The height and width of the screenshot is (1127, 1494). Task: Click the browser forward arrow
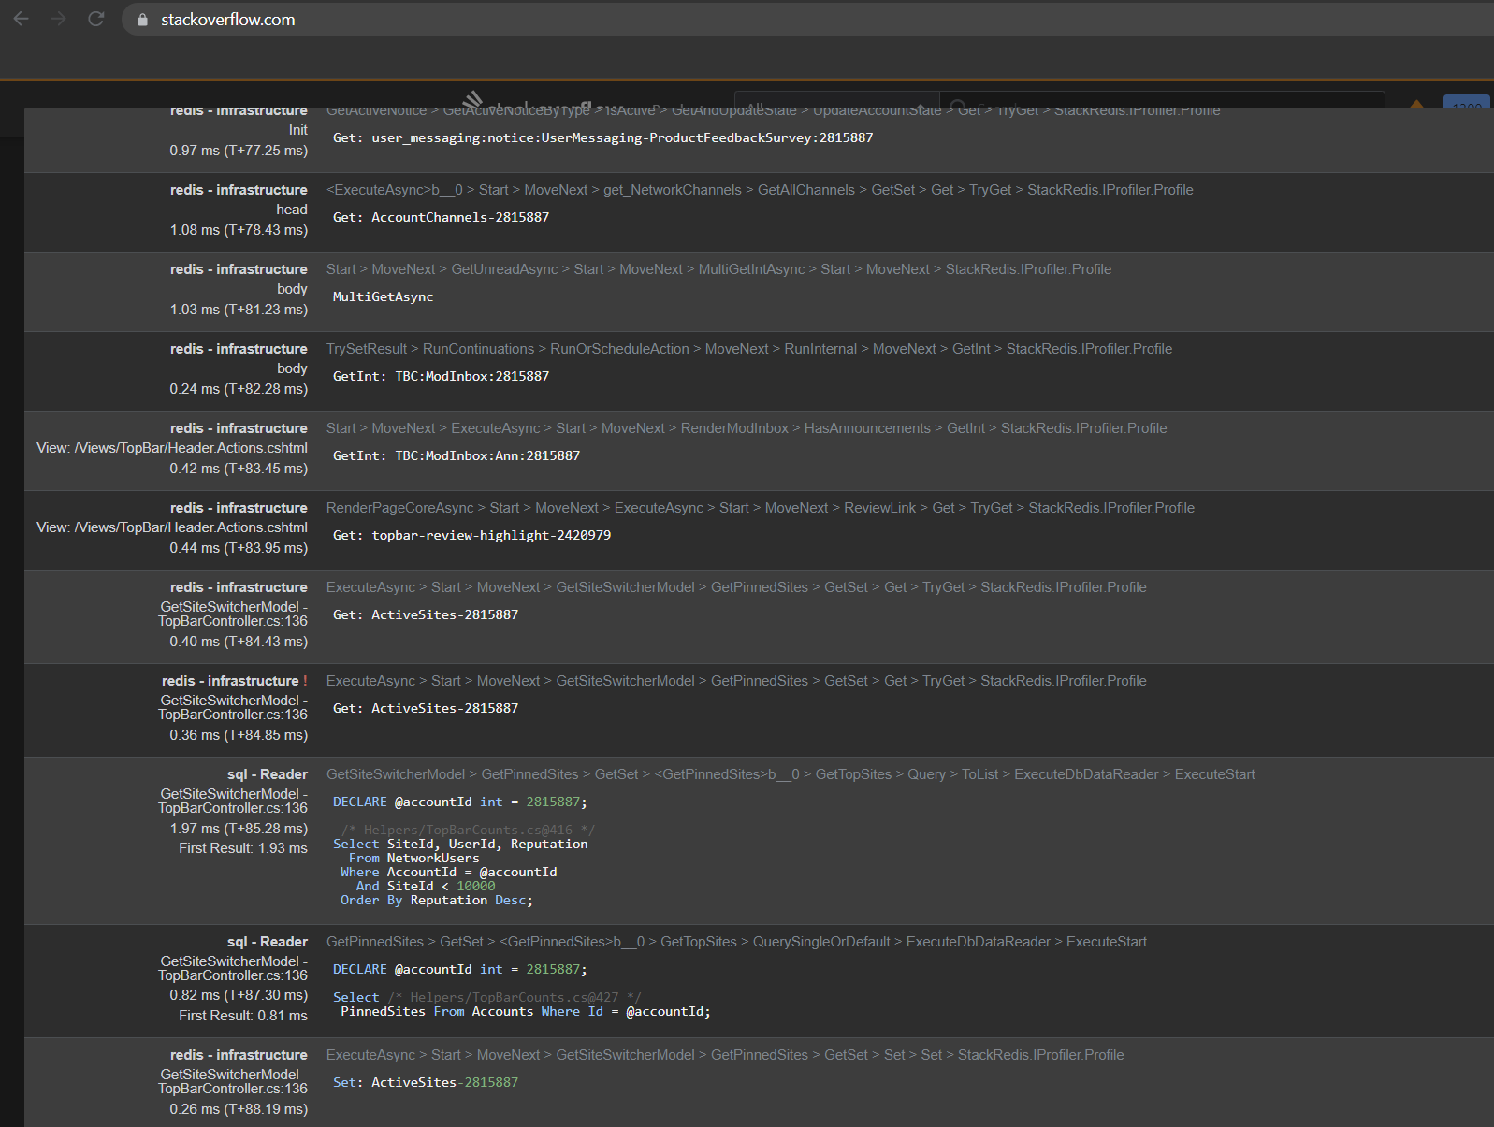(x=58, y=19)
